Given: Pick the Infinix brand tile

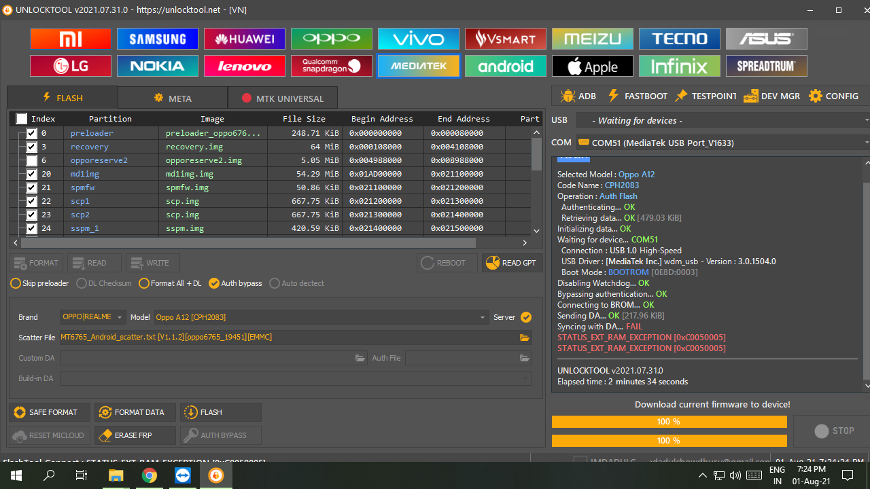Looking at the screenshot, I should coord(680,66).
